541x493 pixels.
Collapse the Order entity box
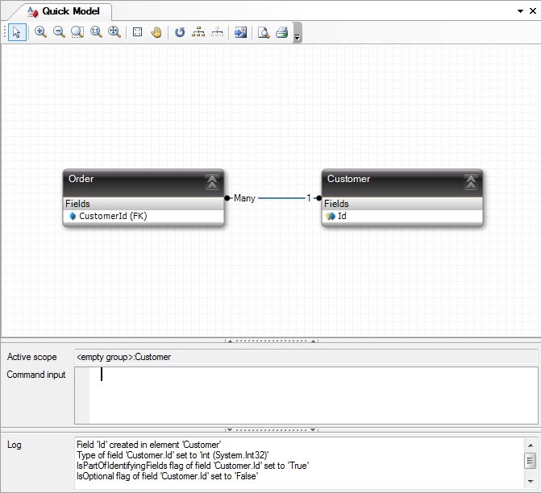(212, 181)
